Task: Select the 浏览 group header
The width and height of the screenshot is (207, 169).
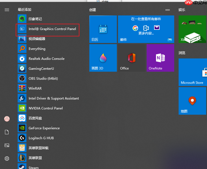Action: (x=182, y=53)
